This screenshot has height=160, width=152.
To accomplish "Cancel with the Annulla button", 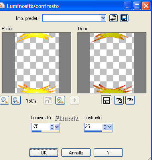I will pos(76,153).
